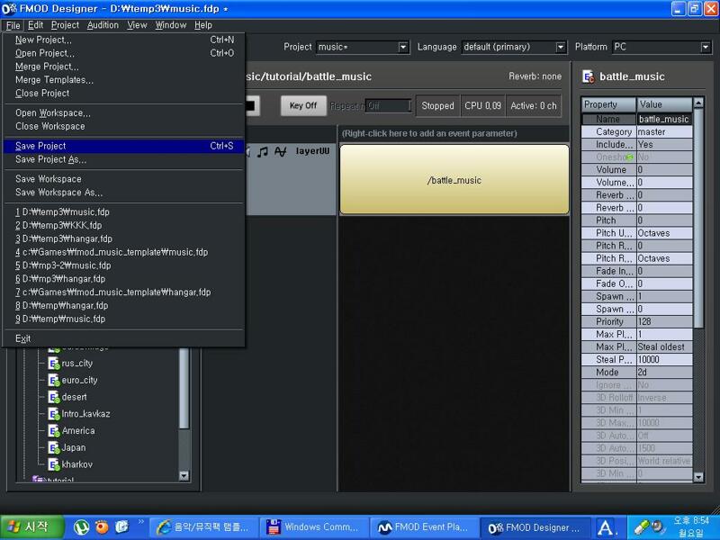Open the Audition menu

[x=103, y=25]
